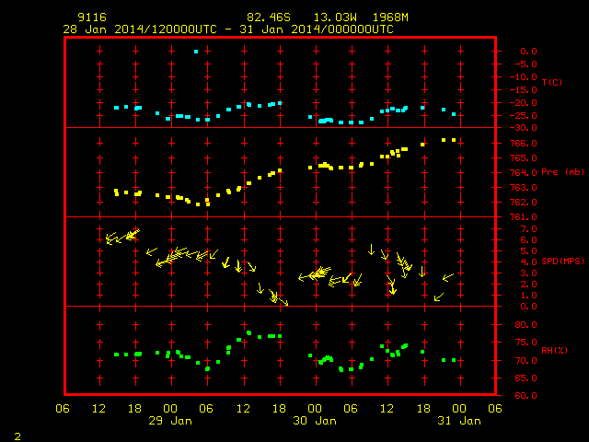This screenshot has height=442, width=589.
Task: Click the 766.0 pressure tick label
Action: 524,144
